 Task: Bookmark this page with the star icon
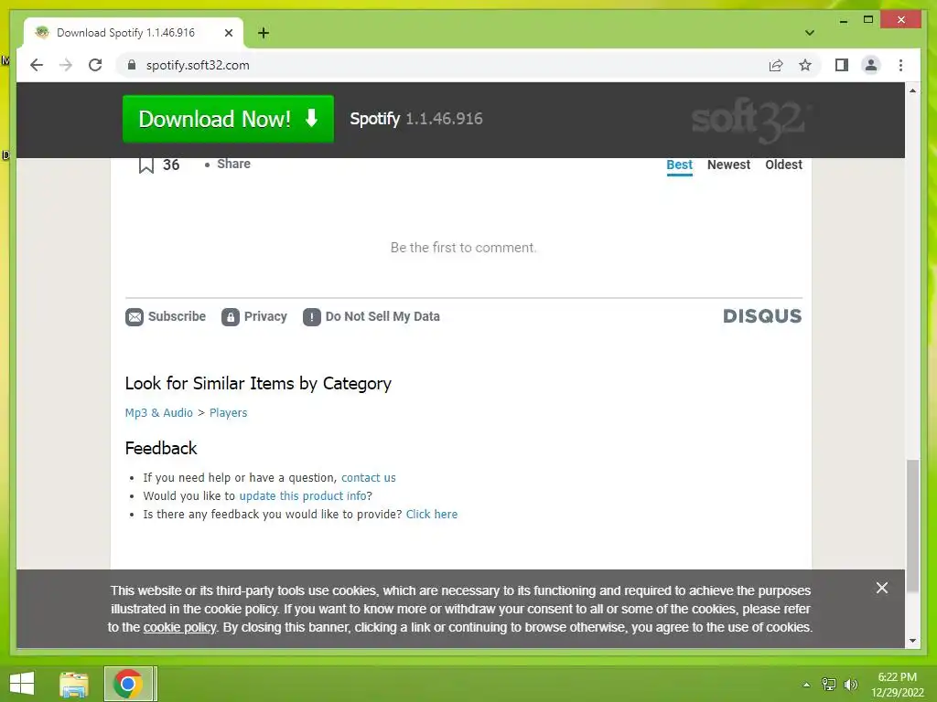pos(805,65)
